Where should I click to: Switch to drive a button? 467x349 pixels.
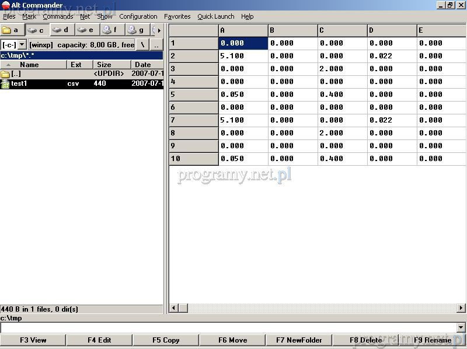click(x=12, y=30)
